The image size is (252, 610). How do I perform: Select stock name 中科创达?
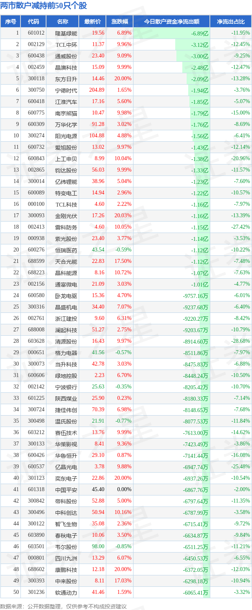point(66,513)
